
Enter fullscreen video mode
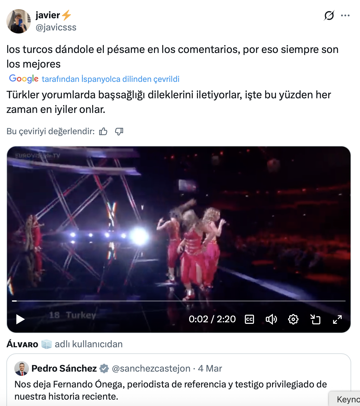(x=337, y=319)
